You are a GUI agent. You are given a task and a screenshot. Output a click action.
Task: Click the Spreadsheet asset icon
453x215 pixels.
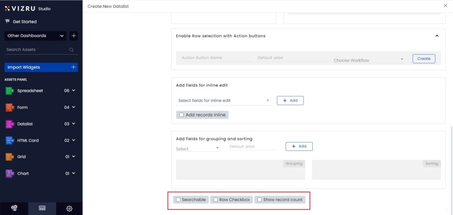pos(9,91)
